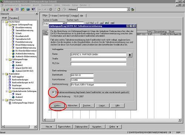Viewport: 185px width, 139px height.
Task: Click the globe icon of EU-Standardüberweisung
Action: click(13, 51)
